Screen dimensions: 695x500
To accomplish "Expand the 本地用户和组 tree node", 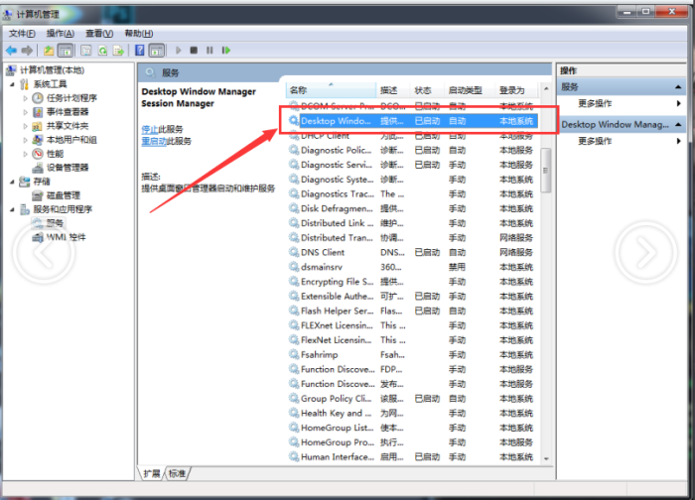I will click(x=26, y=140).
